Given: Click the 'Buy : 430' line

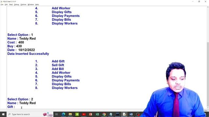Looking at the screenshot, I should [x=14, y=46].
